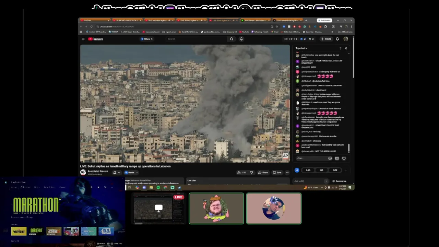Screen dimensions: 439x247
Task: Click the YouTube search magnifier button
Action: coord(232,39)
